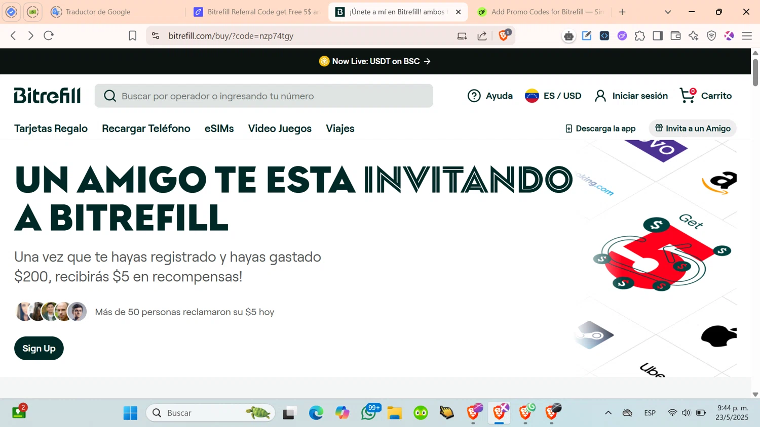This screenshot has width=760, height=427.
Task: Open browser main hamburger menu
Action: tap(747, 36)
